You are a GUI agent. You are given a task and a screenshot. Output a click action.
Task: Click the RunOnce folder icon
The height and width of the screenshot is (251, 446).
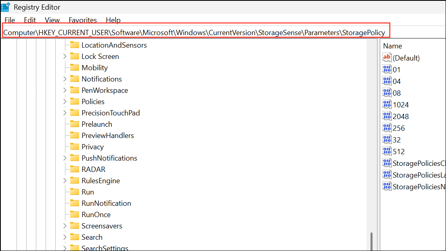(75, 214)
